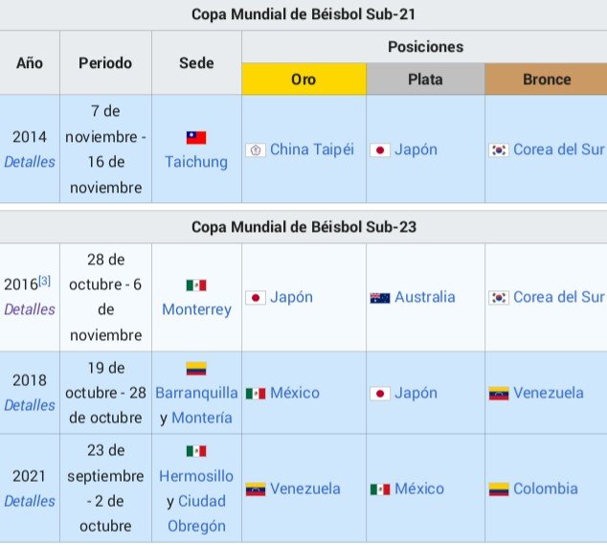Click the Venezuela flag in 2021 gold column
Viewport: 607px width, 545px height.
coord(256,489)
